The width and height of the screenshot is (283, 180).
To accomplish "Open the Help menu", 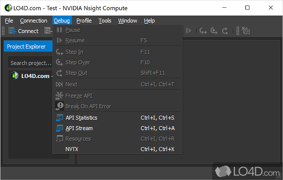I will (149, 21).
